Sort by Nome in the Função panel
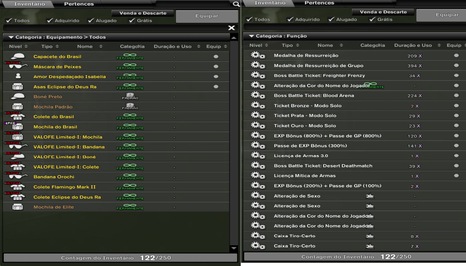466x266 pixels. [x=330, y=45]
